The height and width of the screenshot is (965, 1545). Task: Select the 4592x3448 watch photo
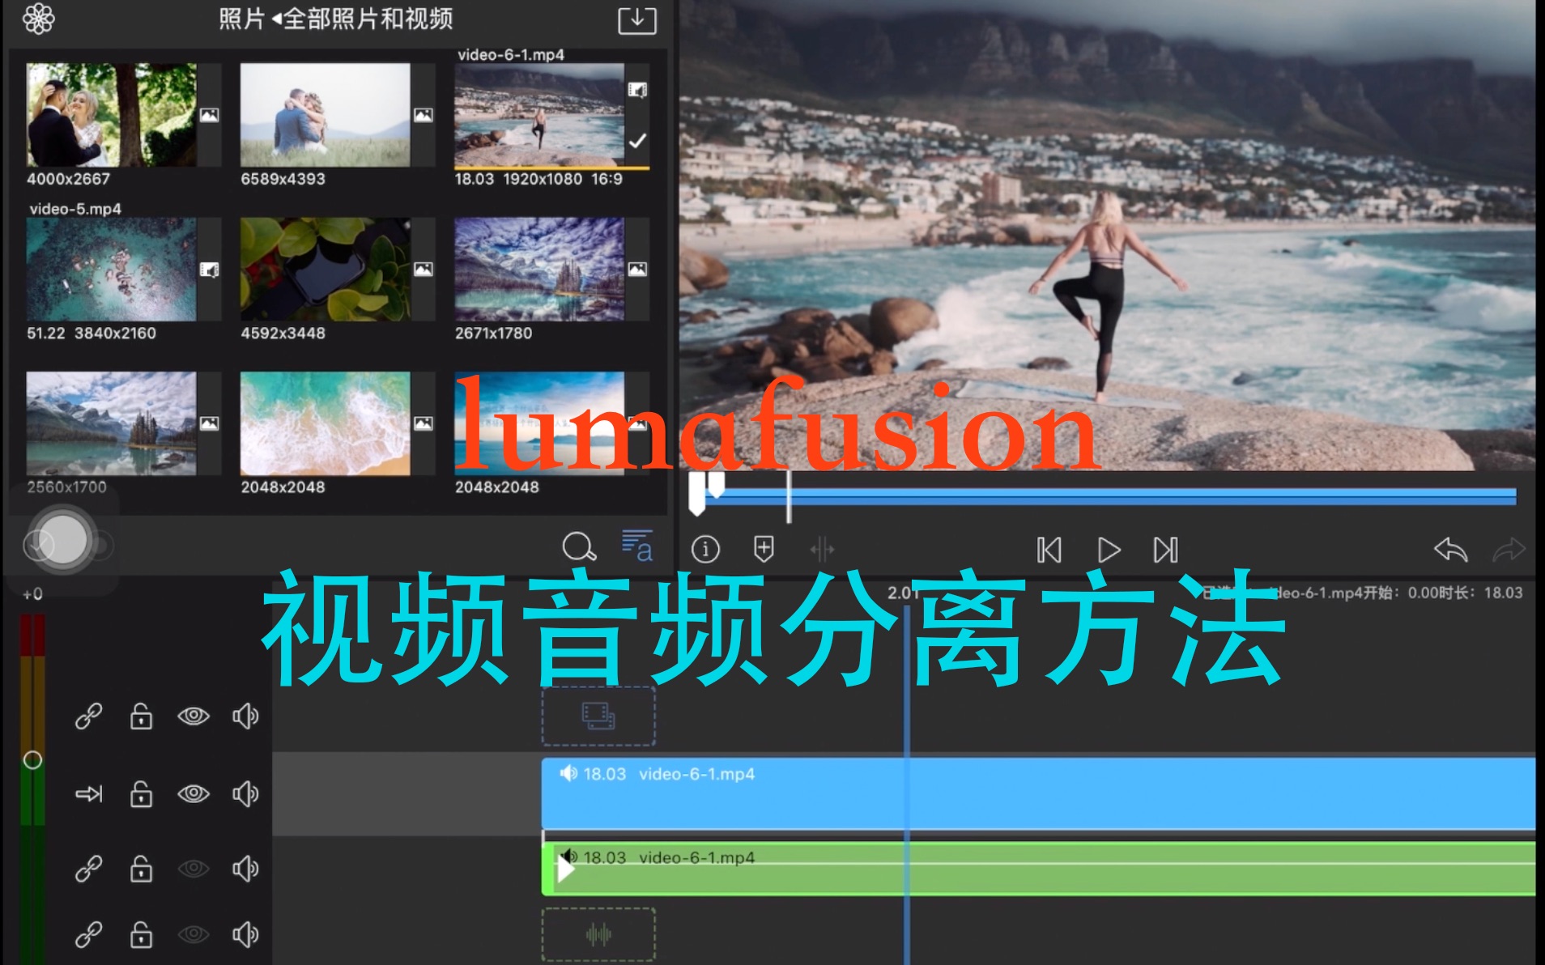click(325, 270)
